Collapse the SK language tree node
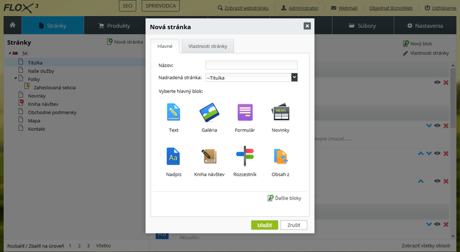 point(10,54)
